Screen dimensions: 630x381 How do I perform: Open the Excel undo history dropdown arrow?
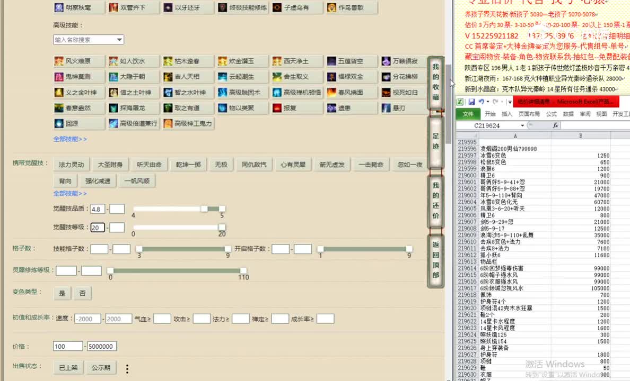[x=487, y=102]
